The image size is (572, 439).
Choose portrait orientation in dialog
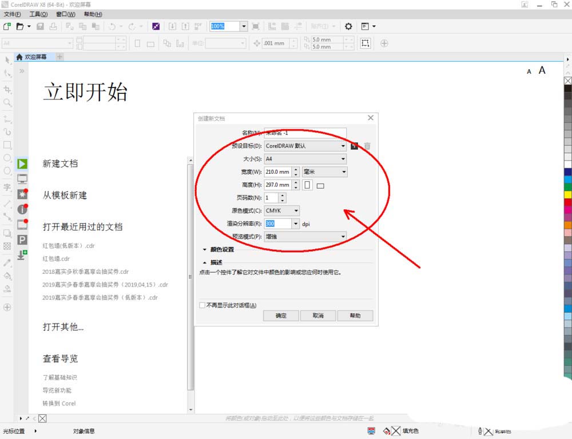point(308,185)
